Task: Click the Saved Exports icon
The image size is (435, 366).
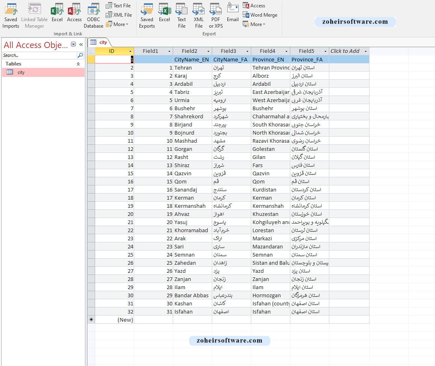Action: click(x=147, y=10)
